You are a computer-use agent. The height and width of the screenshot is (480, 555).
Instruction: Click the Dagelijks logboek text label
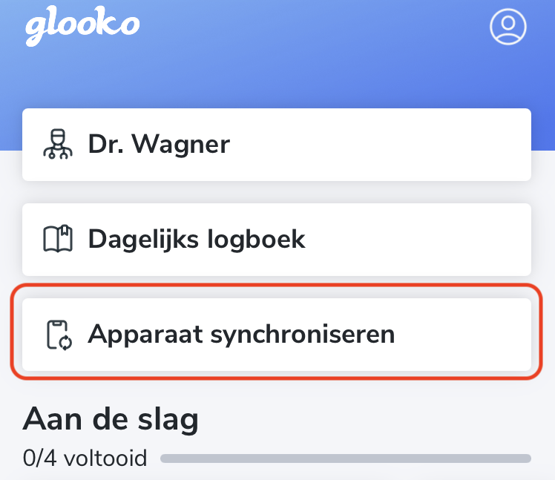click(x=197, y=240)
